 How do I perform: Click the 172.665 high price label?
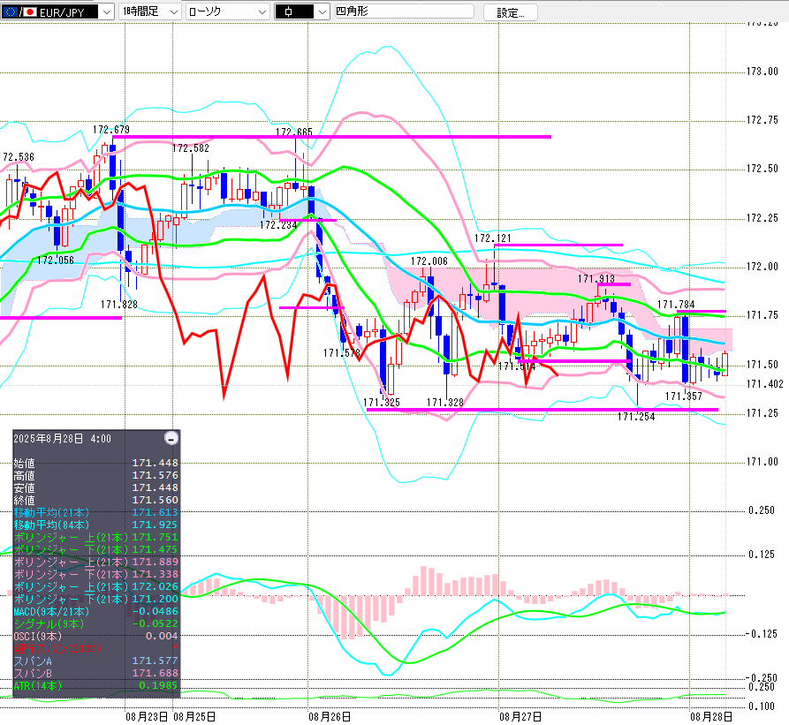[x=294, y=132]
